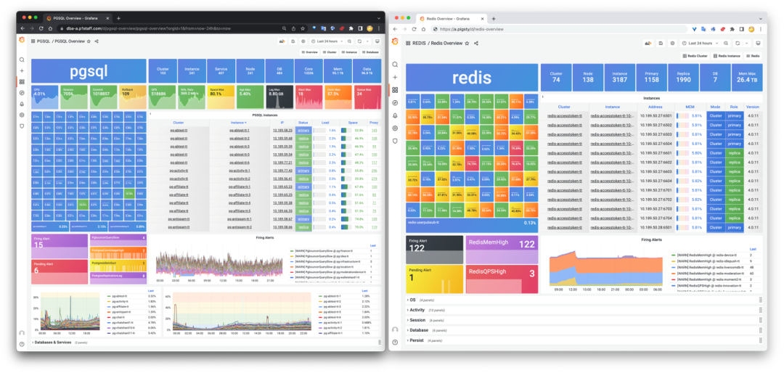The image size is (784, 373).
Task: Save the PGSQL Overview dashboard
Action: (293, 41)
